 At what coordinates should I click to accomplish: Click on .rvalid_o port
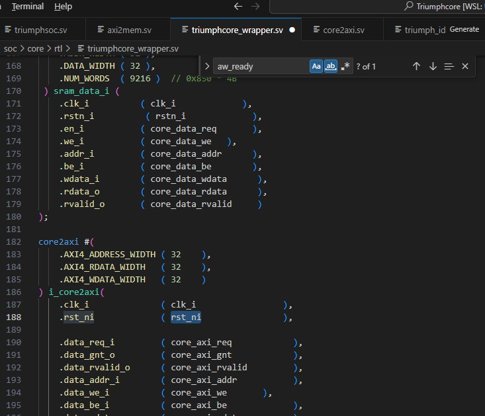[82, 204]
